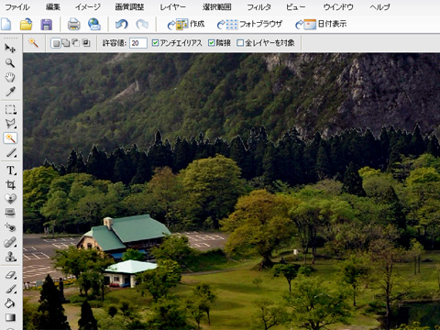440x330 pixels.
Task: Open the 画質調整 menu
Action: [129, 6]
